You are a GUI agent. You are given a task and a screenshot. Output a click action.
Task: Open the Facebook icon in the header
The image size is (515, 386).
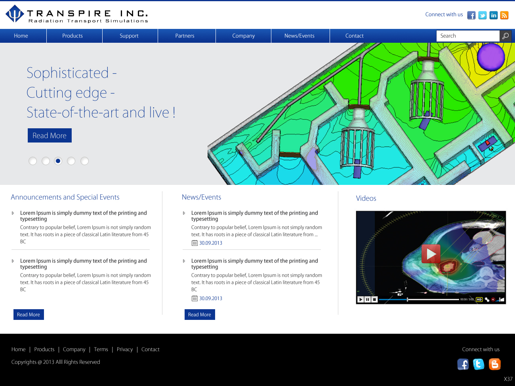471,15
